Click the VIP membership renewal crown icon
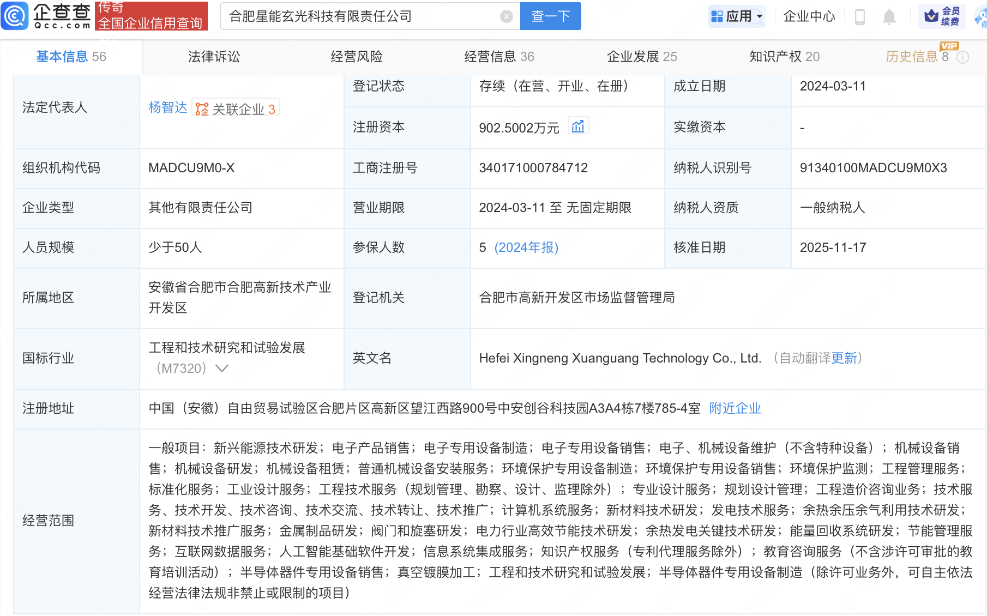Screen dimensions: 987x616 tap(931, 16)
